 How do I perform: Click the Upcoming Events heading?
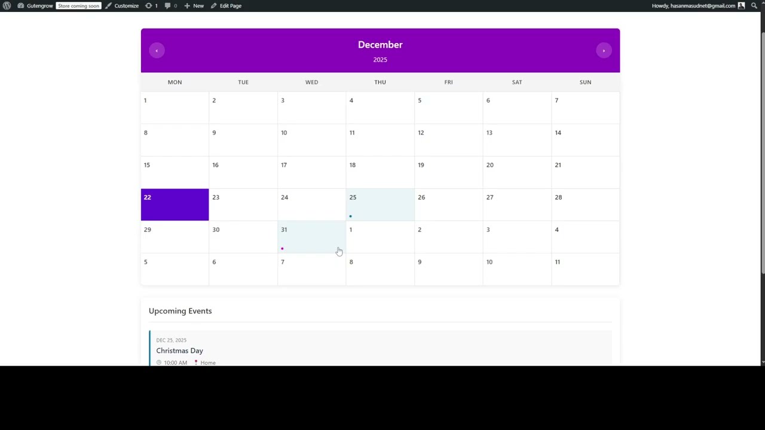tap(180, 311)
